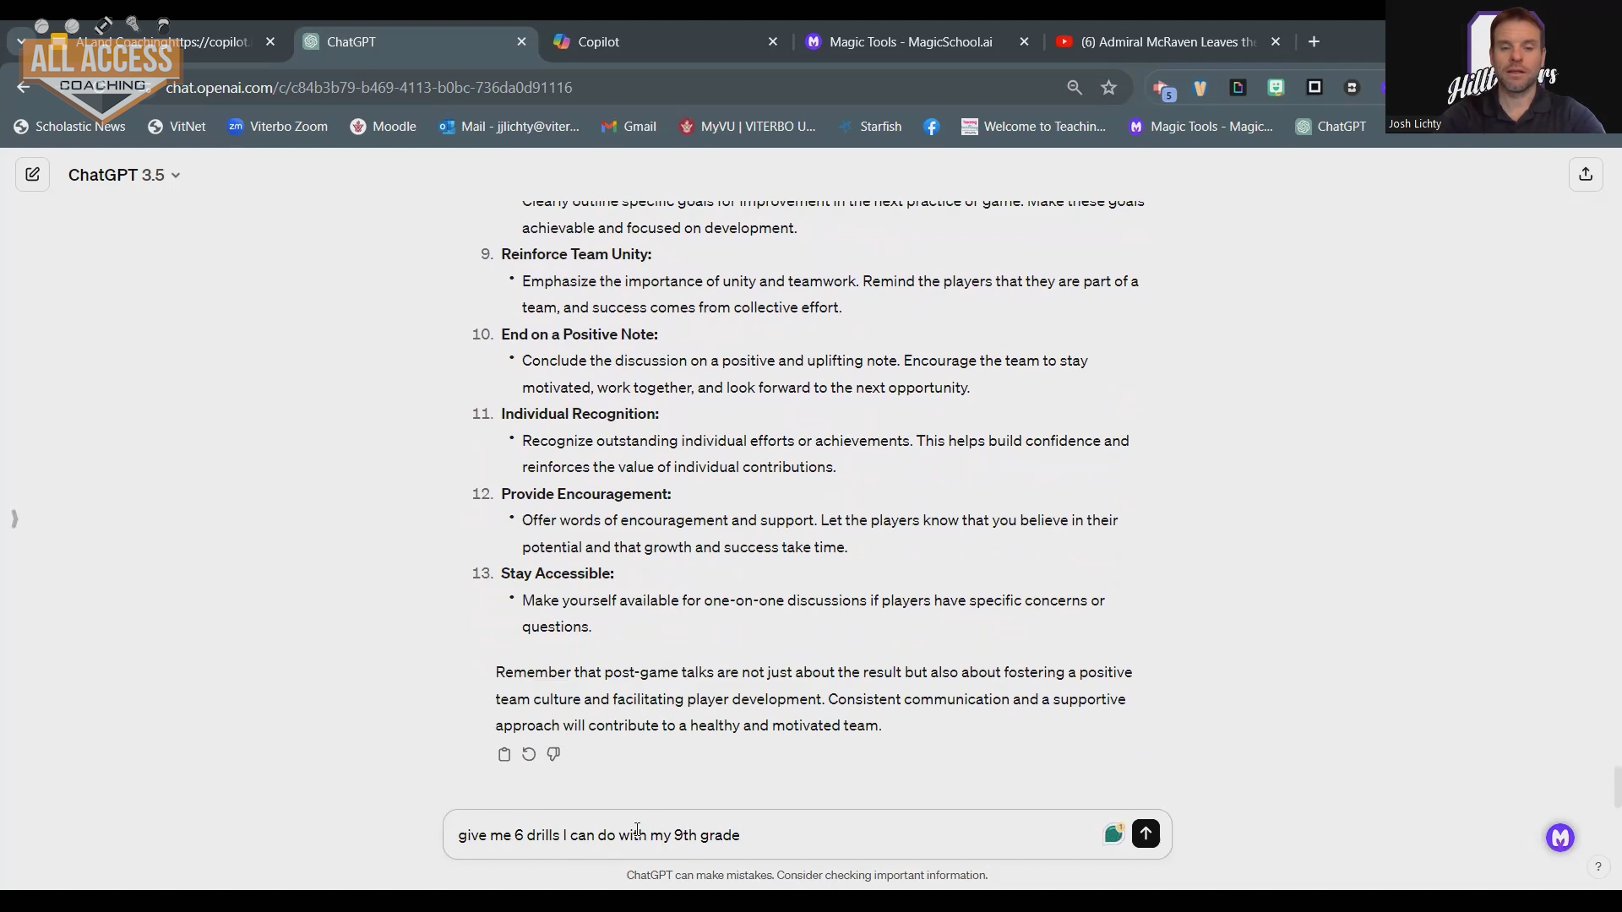Switch to the Admiral McRaven YouTube tab
1622x912 pixels.
(x=1168, y=41)
